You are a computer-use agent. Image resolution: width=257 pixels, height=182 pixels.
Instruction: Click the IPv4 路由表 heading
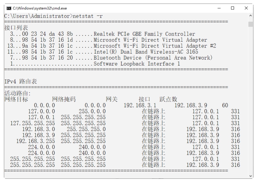pos(21,82)
